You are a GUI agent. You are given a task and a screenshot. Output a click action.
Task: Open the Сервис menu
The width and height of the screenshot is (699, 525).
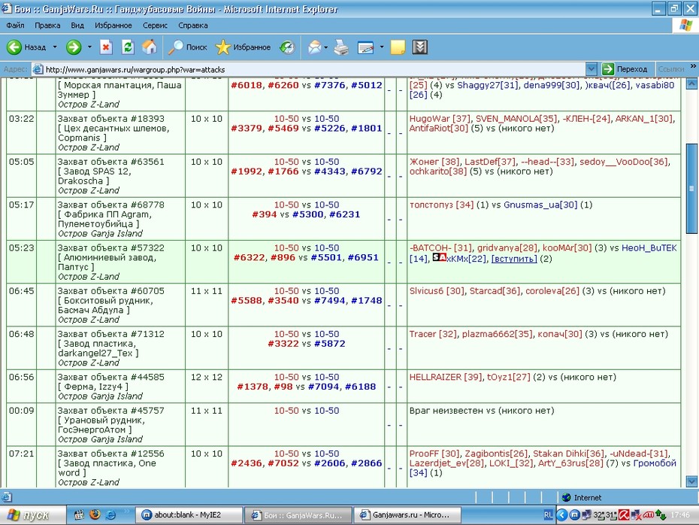(x=155, y=26)
